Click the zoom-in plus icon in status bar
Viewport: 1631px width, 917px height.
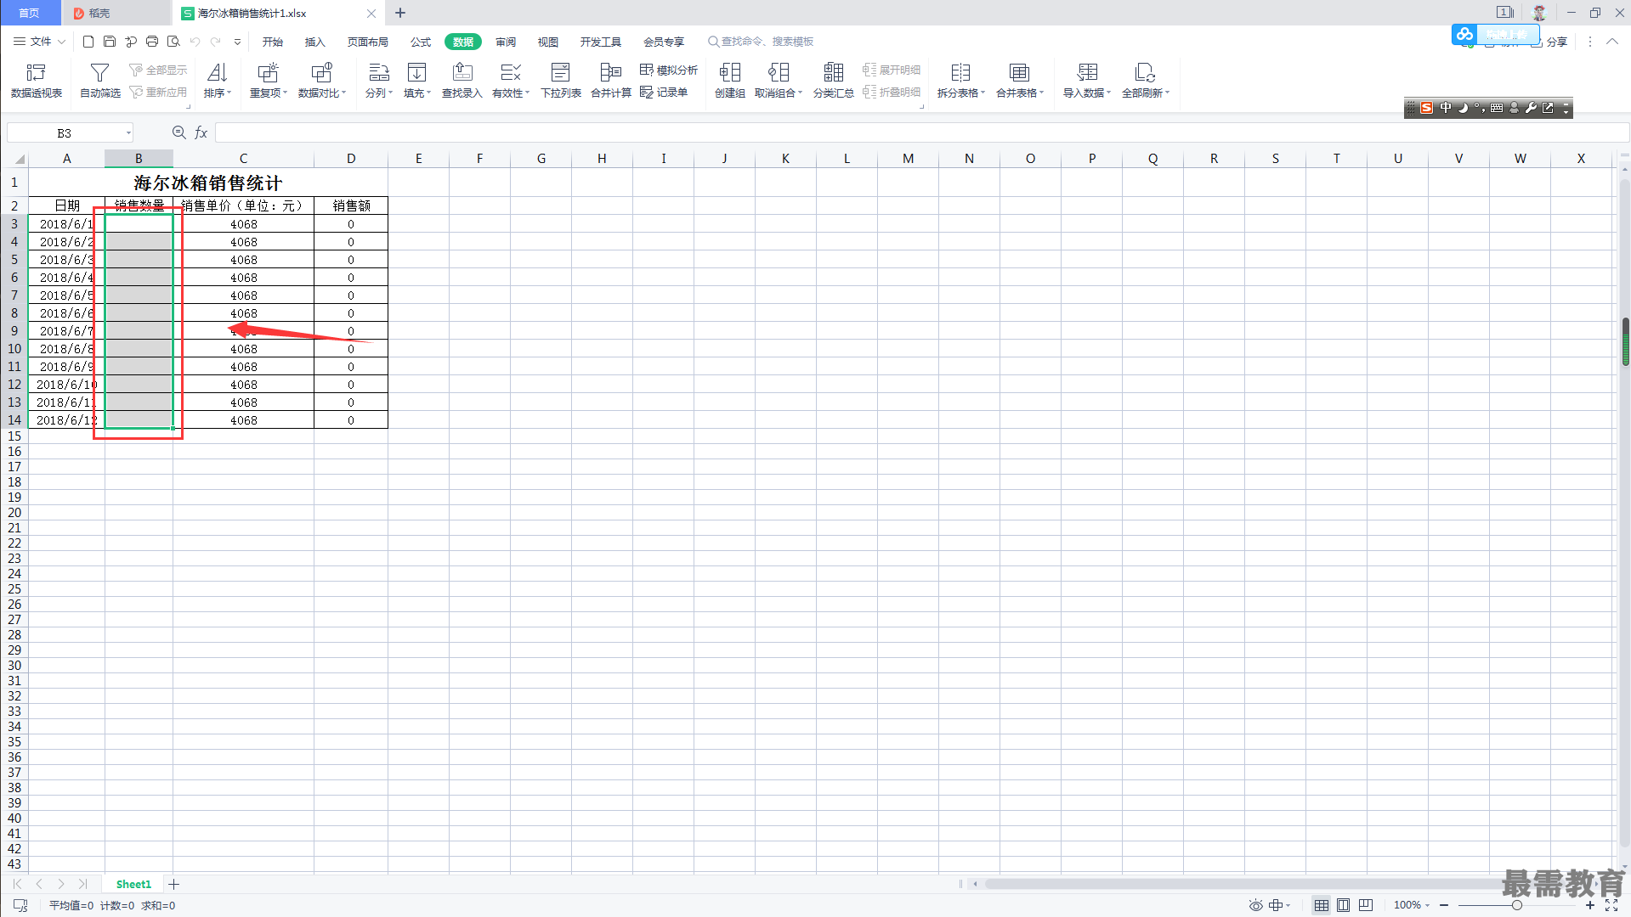coord(1590,905)
